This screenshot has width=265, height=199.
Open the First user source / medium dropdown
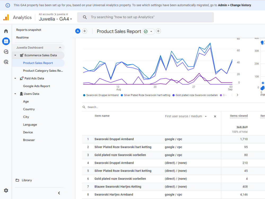click(x=206, y=116)
